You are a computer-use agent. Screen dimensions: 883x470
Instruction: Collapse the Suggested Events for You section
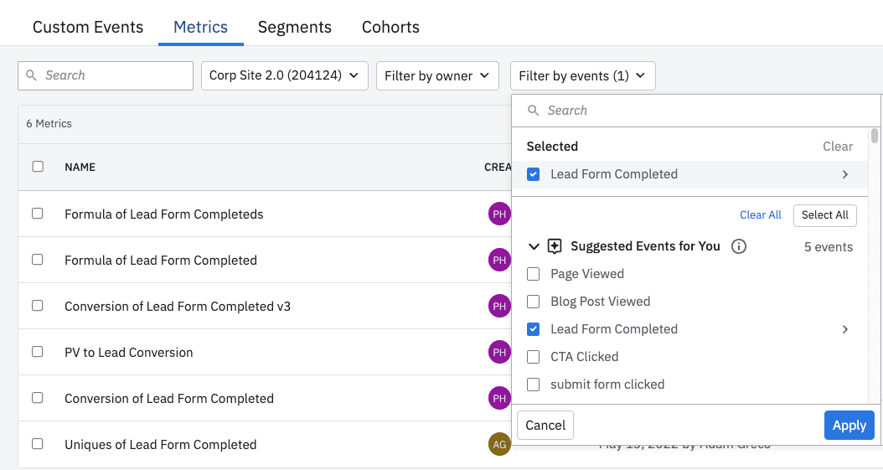pyautogui.click(x=534, y=246)
